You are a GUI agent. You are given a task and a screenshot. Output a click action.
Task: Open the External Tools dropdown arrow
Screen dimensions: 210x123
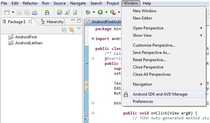(x=119, y=12)
